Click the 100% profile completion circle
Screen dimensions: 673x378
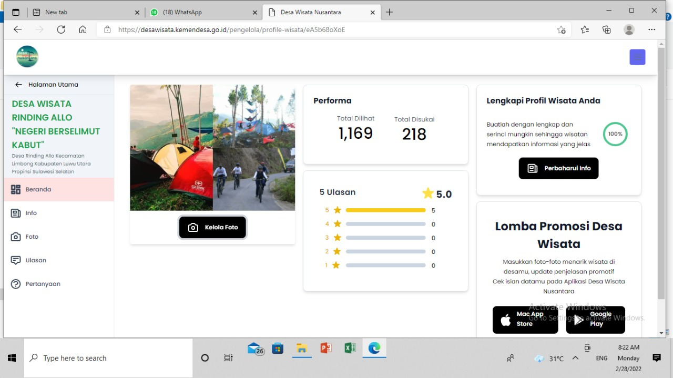(x=615, y=134)
